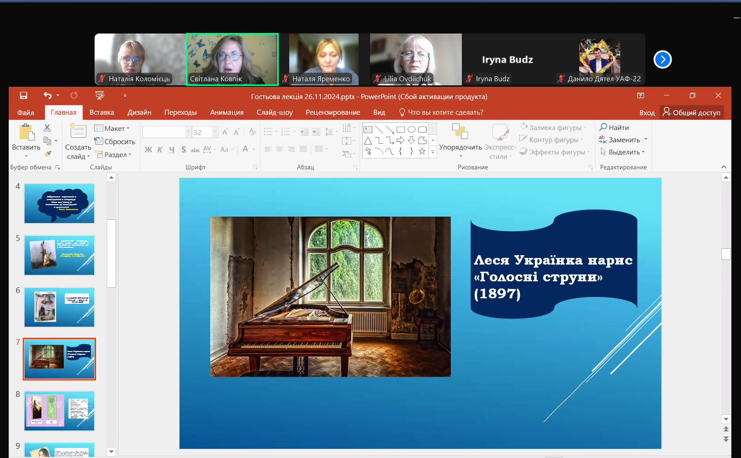
Task: Center align the text
Action: pos(280,149)
